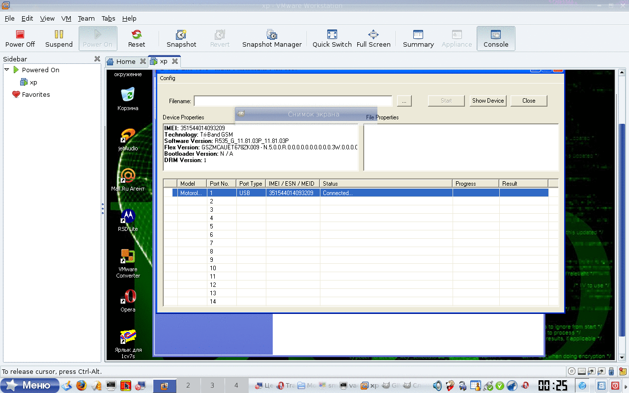Viewport: 629px width, 393px height.
Task: Open the Меню start button
Action: [x=30, y=386]
